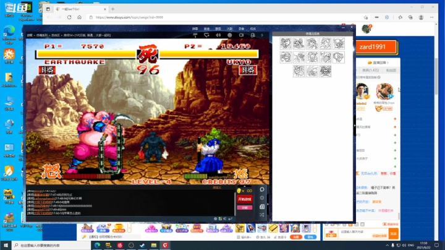Open the live replay link with chevron

tap(378, 62)
